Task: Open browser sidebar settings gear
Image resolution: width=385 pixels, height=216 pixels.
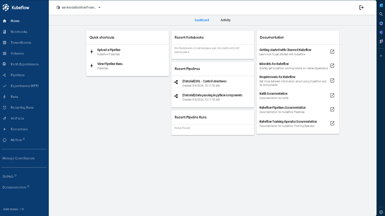Action: click(x=381, y=212)
